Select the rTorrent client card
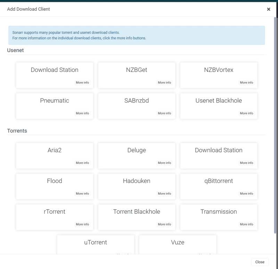The image size is (278, 269). pos(55,217)
